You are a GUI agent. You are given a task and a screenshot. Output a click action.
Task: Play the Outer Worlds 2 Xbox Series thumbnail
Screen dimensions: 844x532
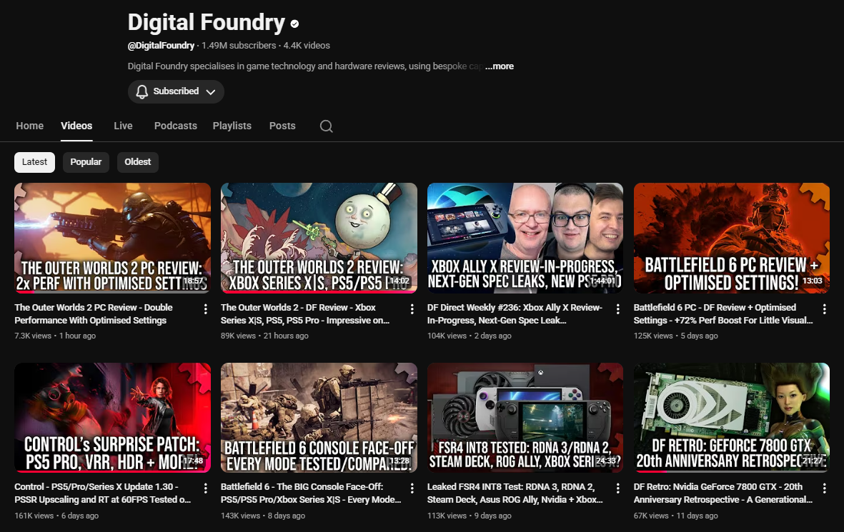319,238
